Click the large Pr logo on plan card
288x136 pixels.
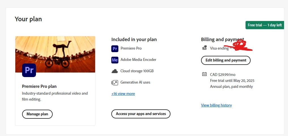[29, 70]
